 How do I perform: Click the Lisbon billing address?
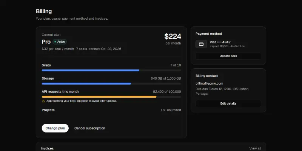tap(222, 91)
